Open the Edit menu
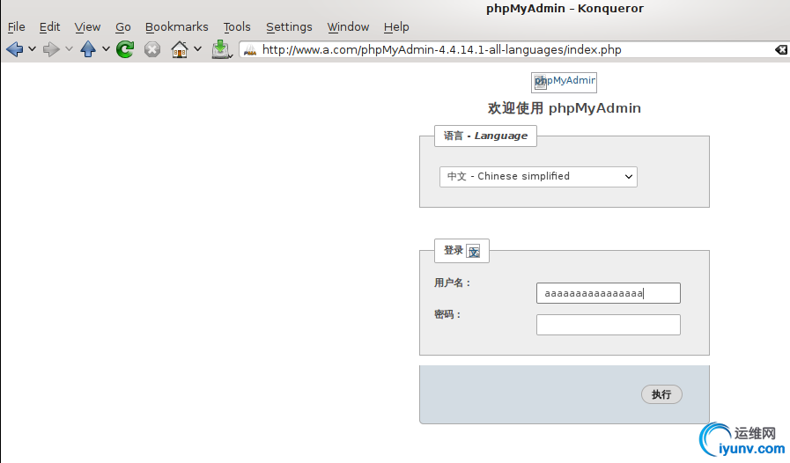790x463 pixels. (x=50, y=26)
